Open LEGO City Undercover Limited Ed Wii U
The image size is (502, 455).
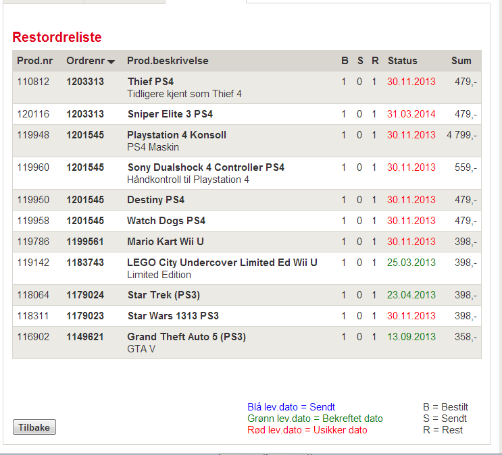pos(222,263)
